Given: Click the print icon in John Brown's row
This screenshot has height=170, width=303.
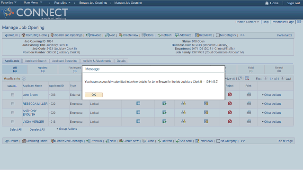Looking at the screenshot, I should click(249, 94).
